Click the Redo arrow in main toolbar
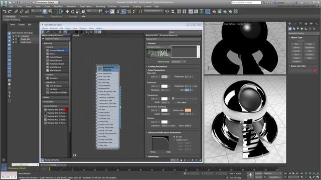This screenshot has width=321, height=180. point(10,11)
